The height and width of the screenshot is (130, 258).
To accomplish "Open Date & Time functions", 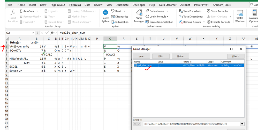I will click(x=55, y=22).
